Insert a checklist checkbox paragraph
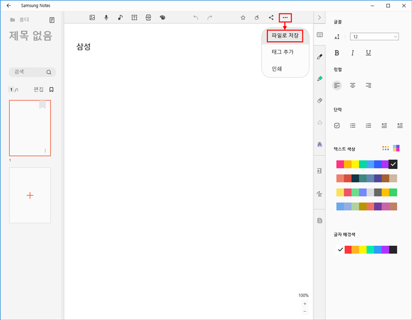 tap(337, 125)
